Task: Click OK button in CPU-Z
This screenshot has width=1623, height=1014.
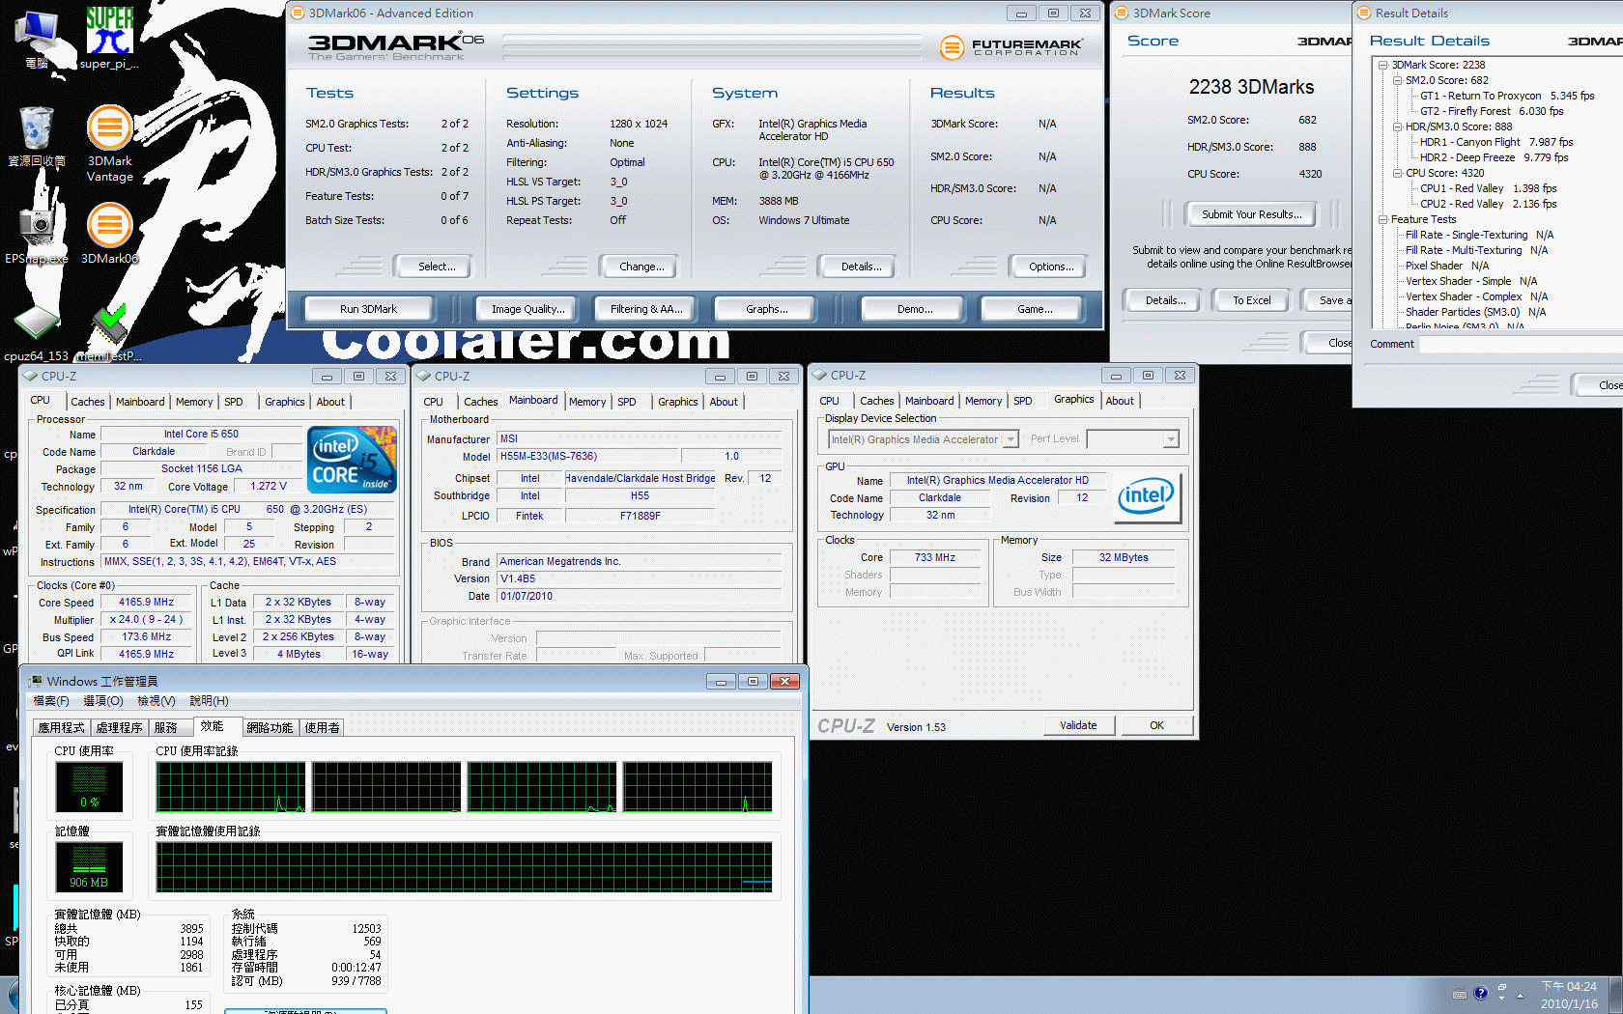Action: pyautogui.click(x=1156, y=725)
